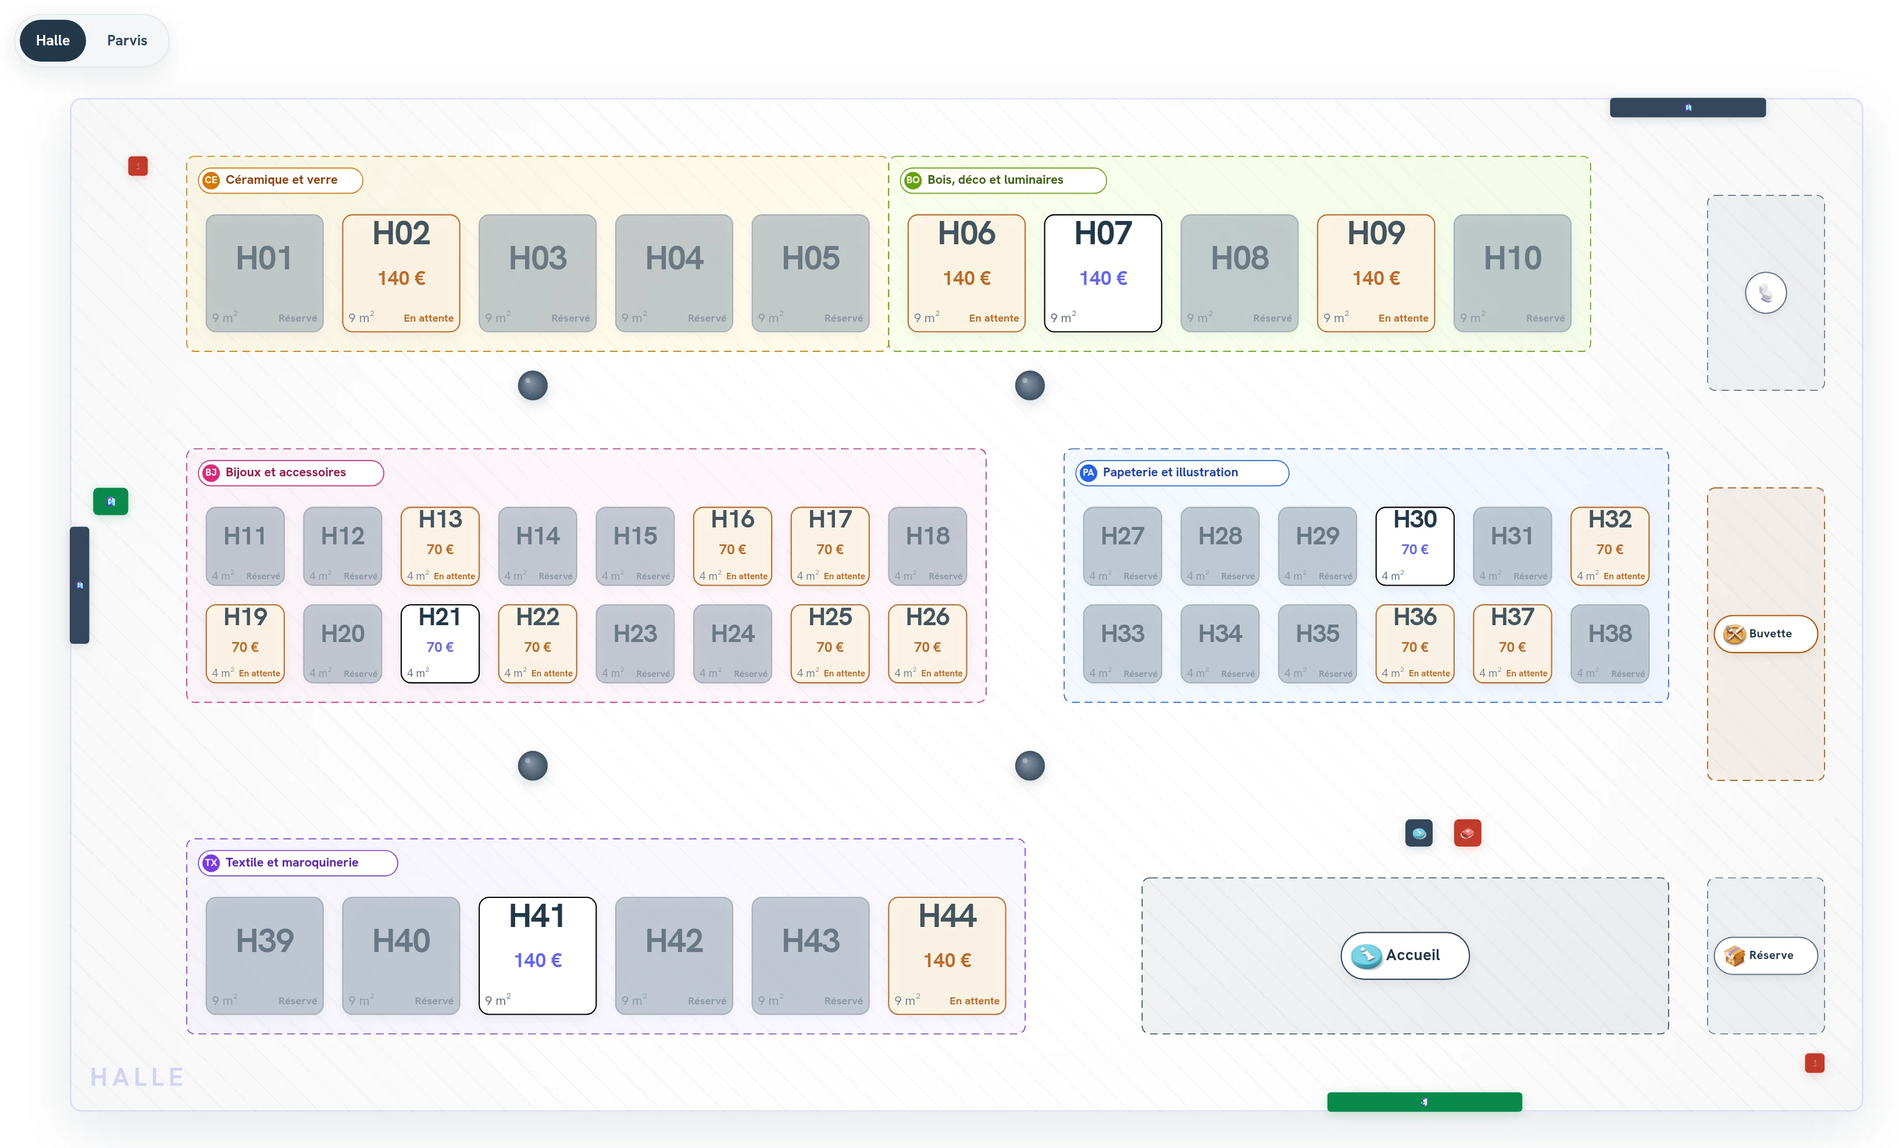Click the PA badge of Papeterie et illustration
The width and height of the screenshot is (1899, 1148).
click(1087, 473)
